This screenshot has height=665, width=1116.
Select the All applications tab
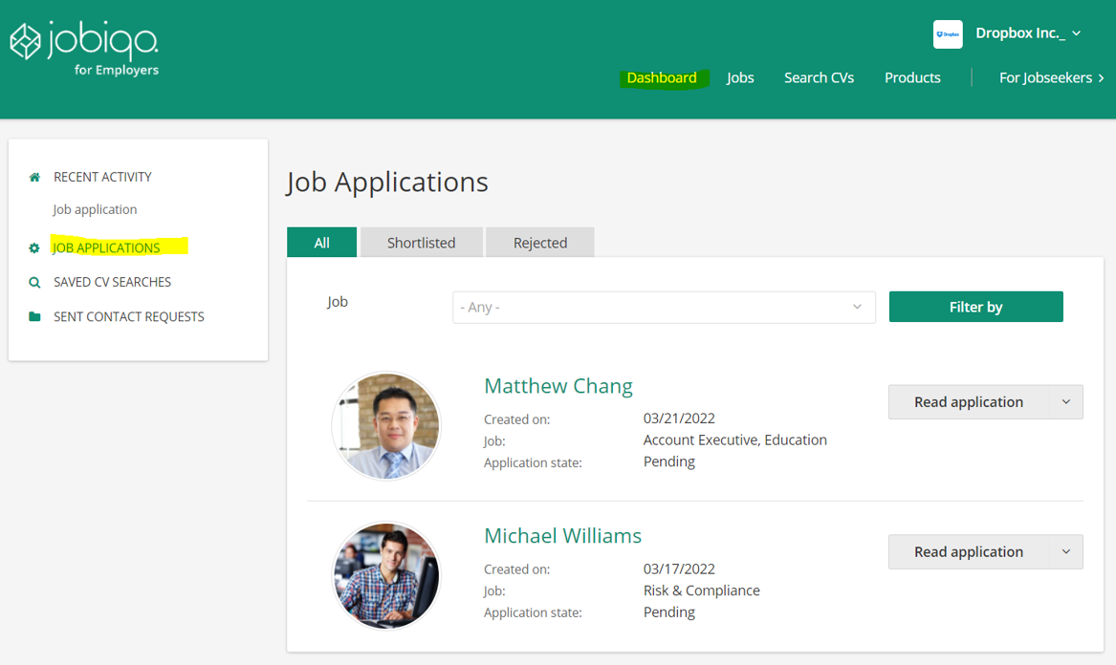click(321, 242)
